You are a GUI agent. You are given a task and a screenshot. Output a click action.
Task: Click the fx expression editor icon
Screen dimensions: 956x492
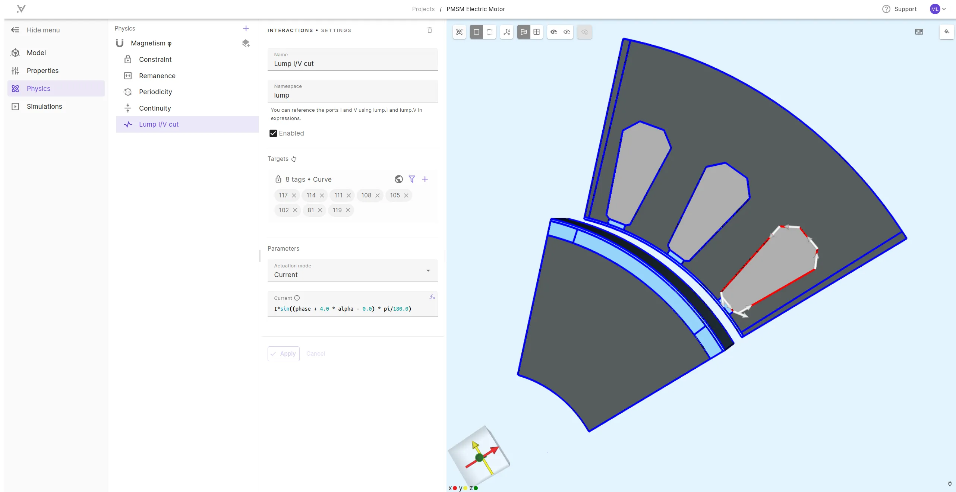pos(432,297)
